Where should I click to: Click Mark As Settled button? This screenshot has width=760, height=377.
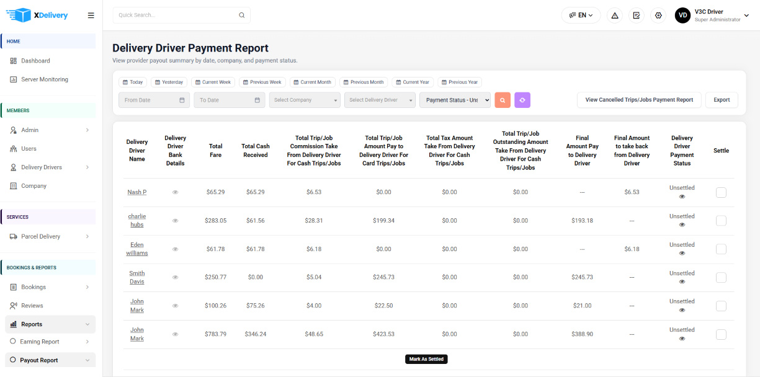click(x=427, y=359)
